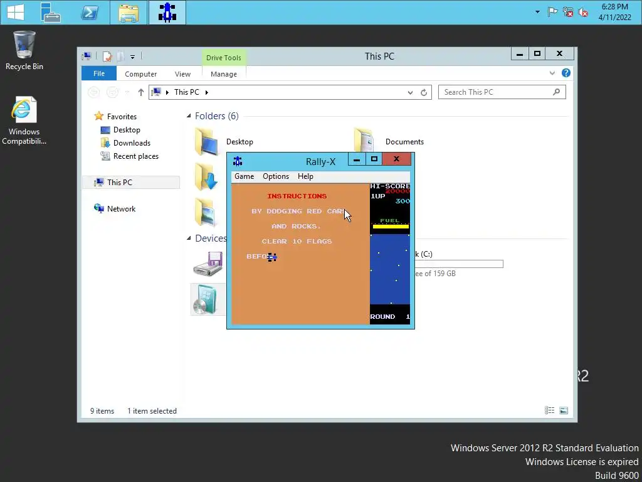
Task: Click the '1 item selected' status text
Action: [x=152, y=410]
